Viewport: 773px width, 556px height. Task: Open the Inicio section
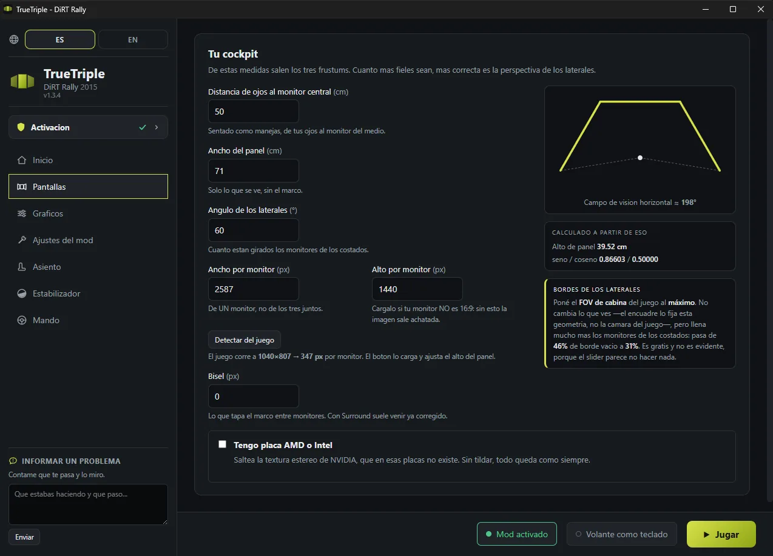(88, 160)
